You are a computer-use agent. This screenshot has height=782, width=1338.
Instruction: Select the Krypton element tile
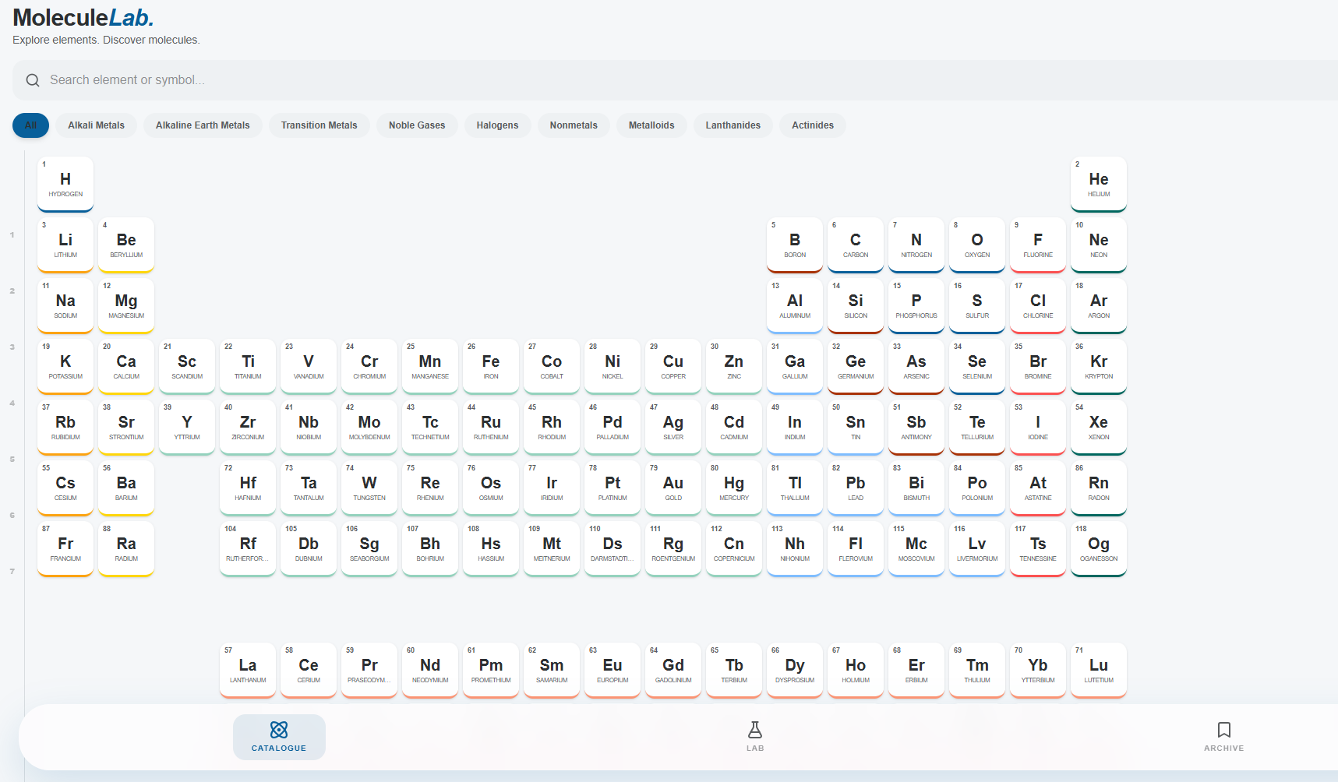point(1099,366)
